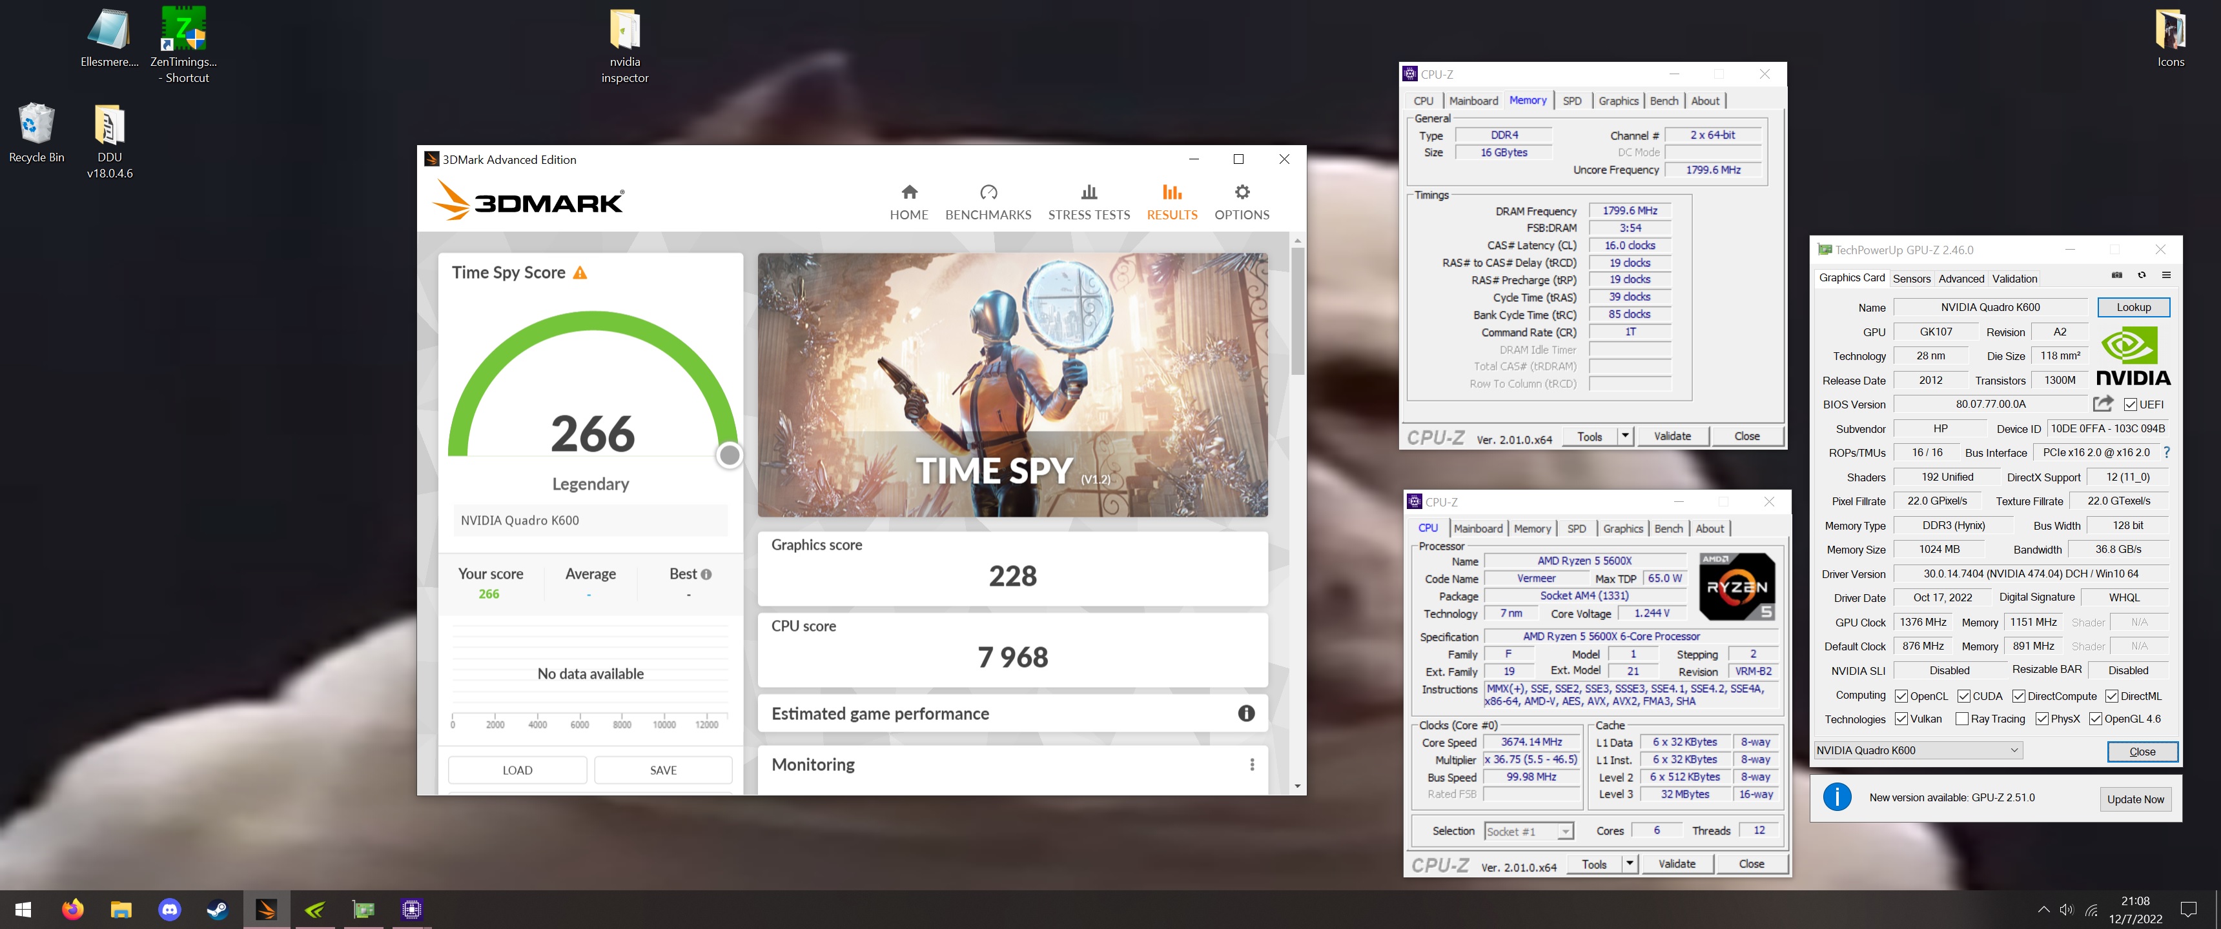Image resolution: width=2221 pixels, height=929 pixels.
Task: Click the Ryzen logo in CPU-Z
Action: click(1737, 587)
